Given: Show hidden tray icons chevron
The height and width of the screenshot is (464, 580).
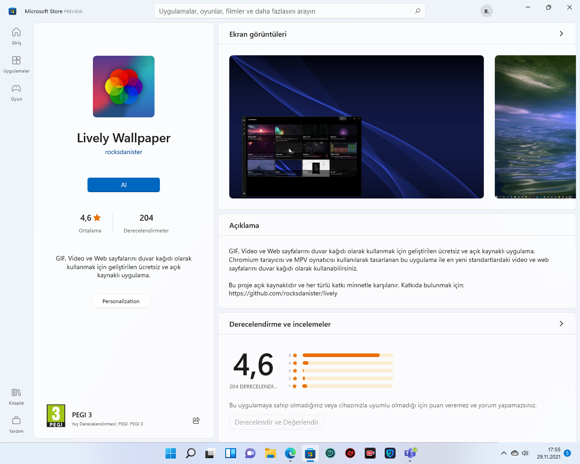Looking at the screenshot, I should coord(503,453).
